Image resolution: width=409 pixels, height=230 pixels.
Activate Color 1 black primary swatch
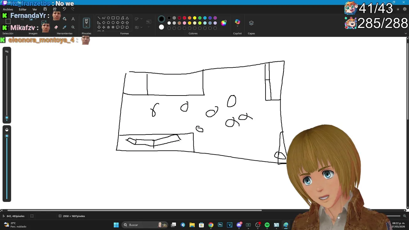click(161, 19)
